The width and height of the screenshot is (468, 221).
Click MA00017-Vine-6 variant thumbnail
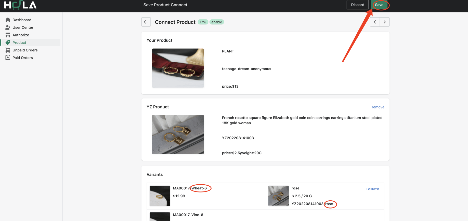pyautogui.click(x=160, y=217)
